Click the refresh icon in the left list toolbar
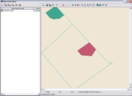Screen dimensions: 132x96 point(2,5)
